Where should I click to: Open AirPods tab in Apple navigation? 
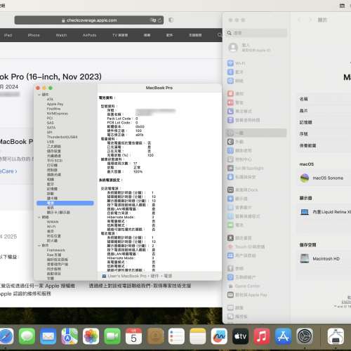pyautogui.click(x=89, y=35)
